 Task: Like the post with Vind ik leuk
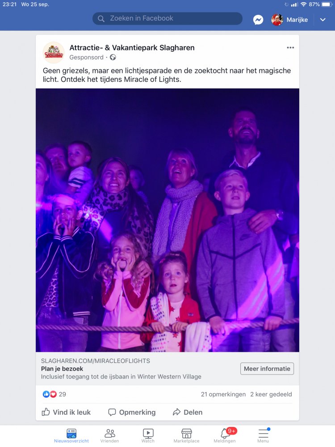(66, 412)
